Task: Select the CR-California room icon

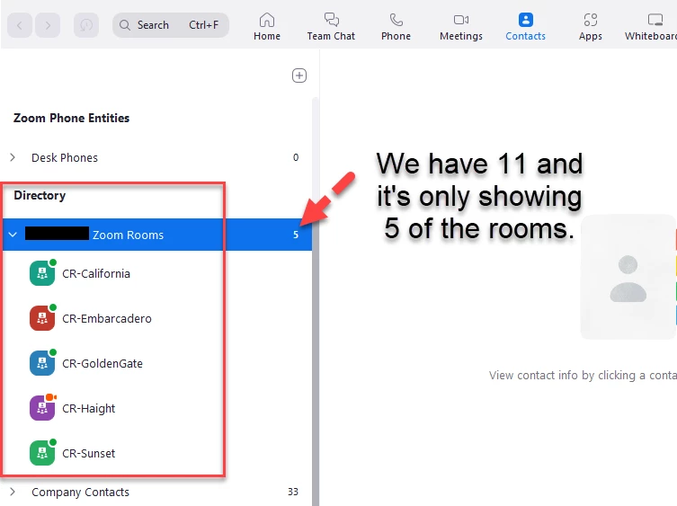Action: [42, 273]
